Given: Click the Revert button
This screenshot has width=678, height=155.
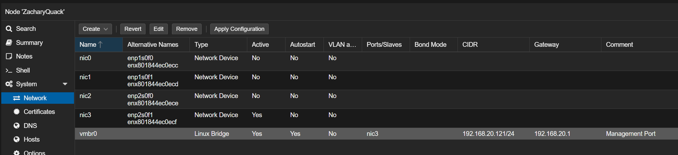Looking at the screenshot, I should (x=133, y=29).
